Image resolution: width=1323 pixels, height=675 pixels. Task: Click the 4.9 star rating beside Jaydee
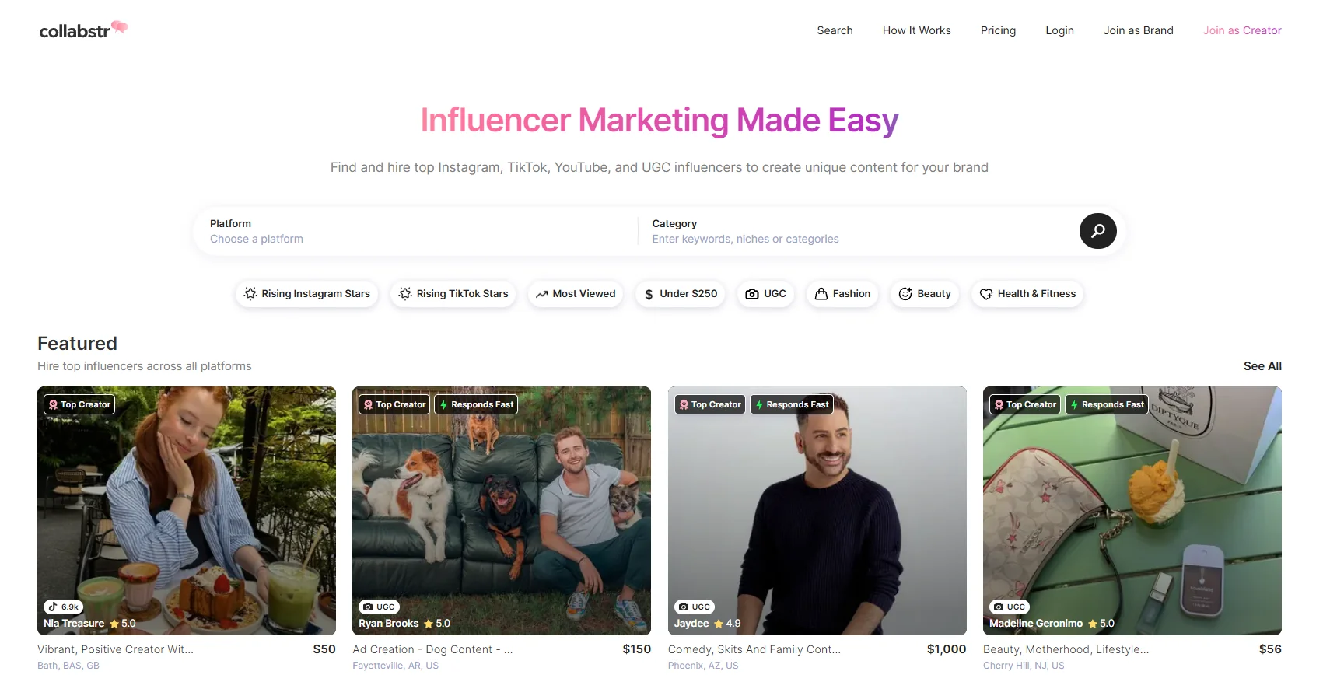[727, 624]
